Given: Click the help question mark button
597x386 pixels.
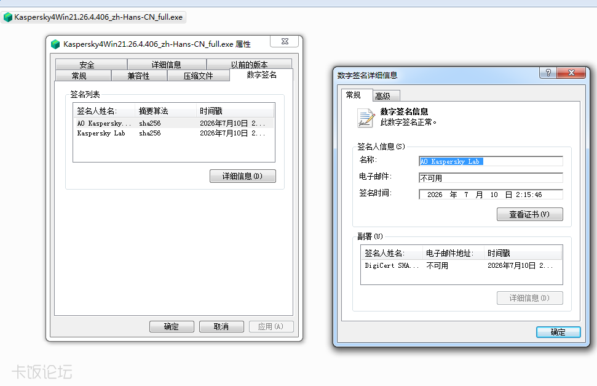Looking at the screenshot, I should click(x=548, y=73).
